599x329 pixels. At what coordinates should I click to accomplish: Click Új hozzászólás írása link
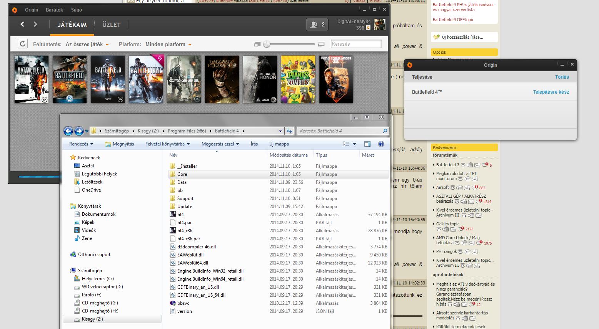(x=462, y=37)
